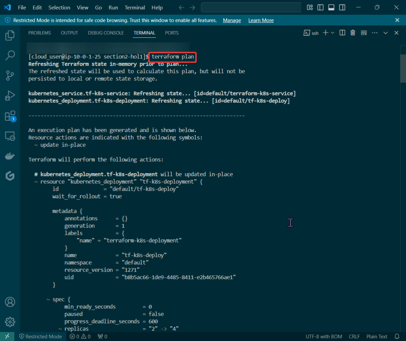Open the Remote Explorer view
This screenshot has width=406, height=341.
pyautogui.click(x=10, y=136)
